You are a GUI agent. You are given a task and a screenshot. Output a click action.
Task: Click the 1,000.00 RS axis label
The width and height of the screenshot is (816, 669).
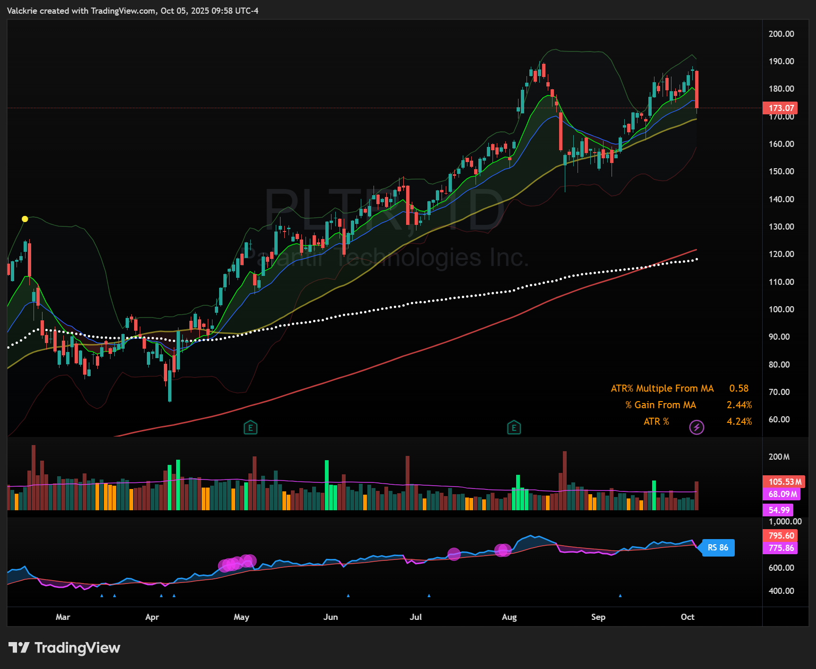click(x=785, y=522)
